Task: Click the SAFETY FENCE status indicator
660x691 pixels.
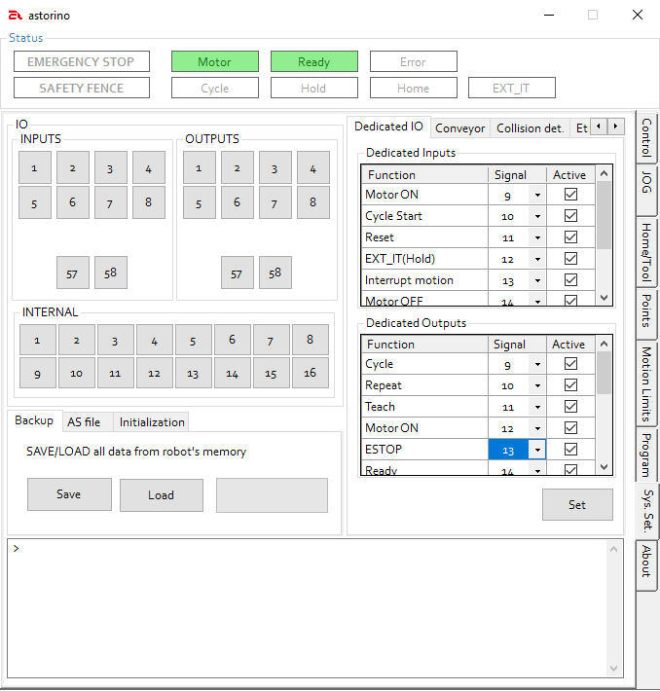Action: coord(81,89)
